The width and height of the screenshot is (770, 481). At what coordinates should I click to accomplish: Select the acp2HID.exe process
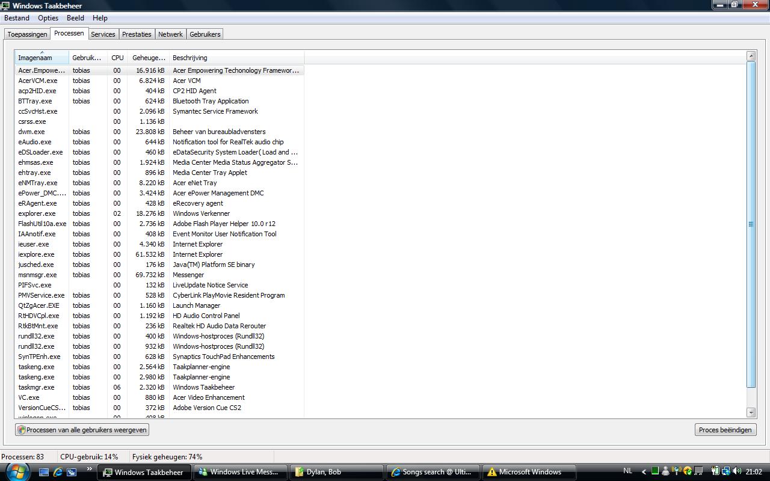[x=159, y=91]
